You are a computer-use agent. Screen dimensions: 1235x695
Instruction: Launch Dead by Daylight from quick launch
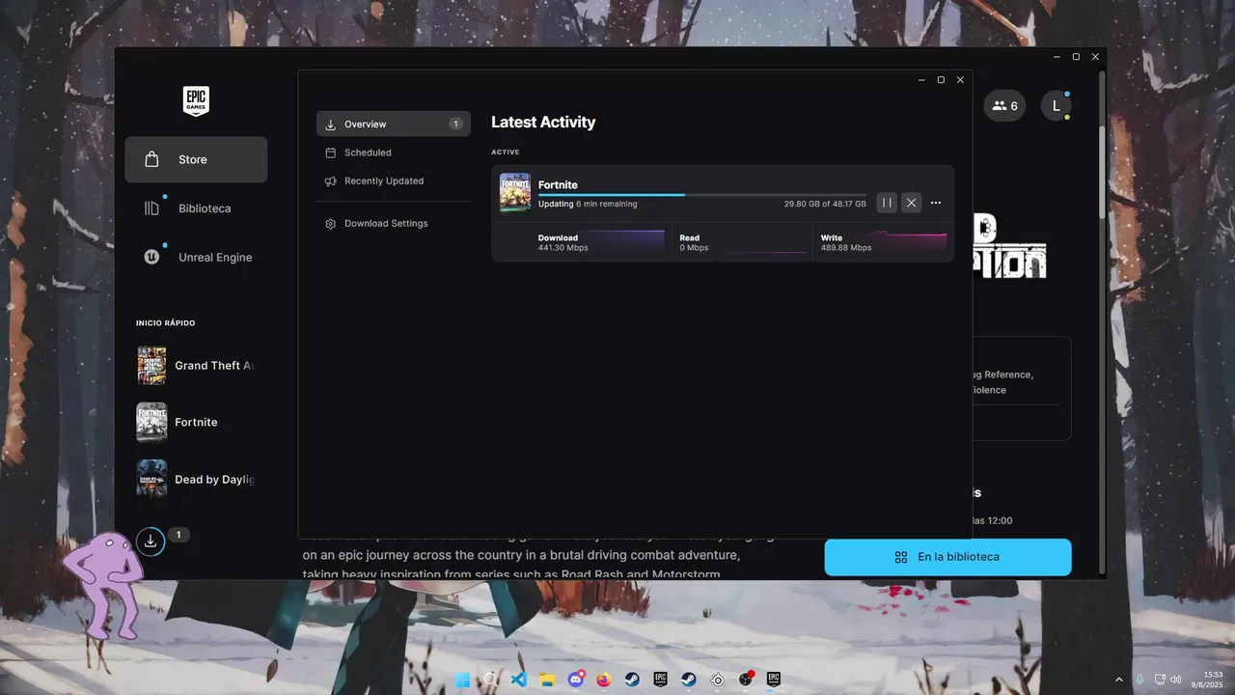click(x=196, y=479)
